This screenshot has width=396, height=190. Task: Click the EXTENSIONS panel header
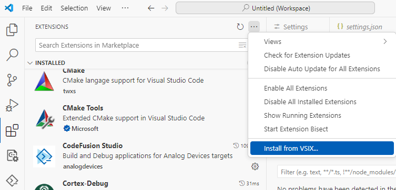(52, 27)
